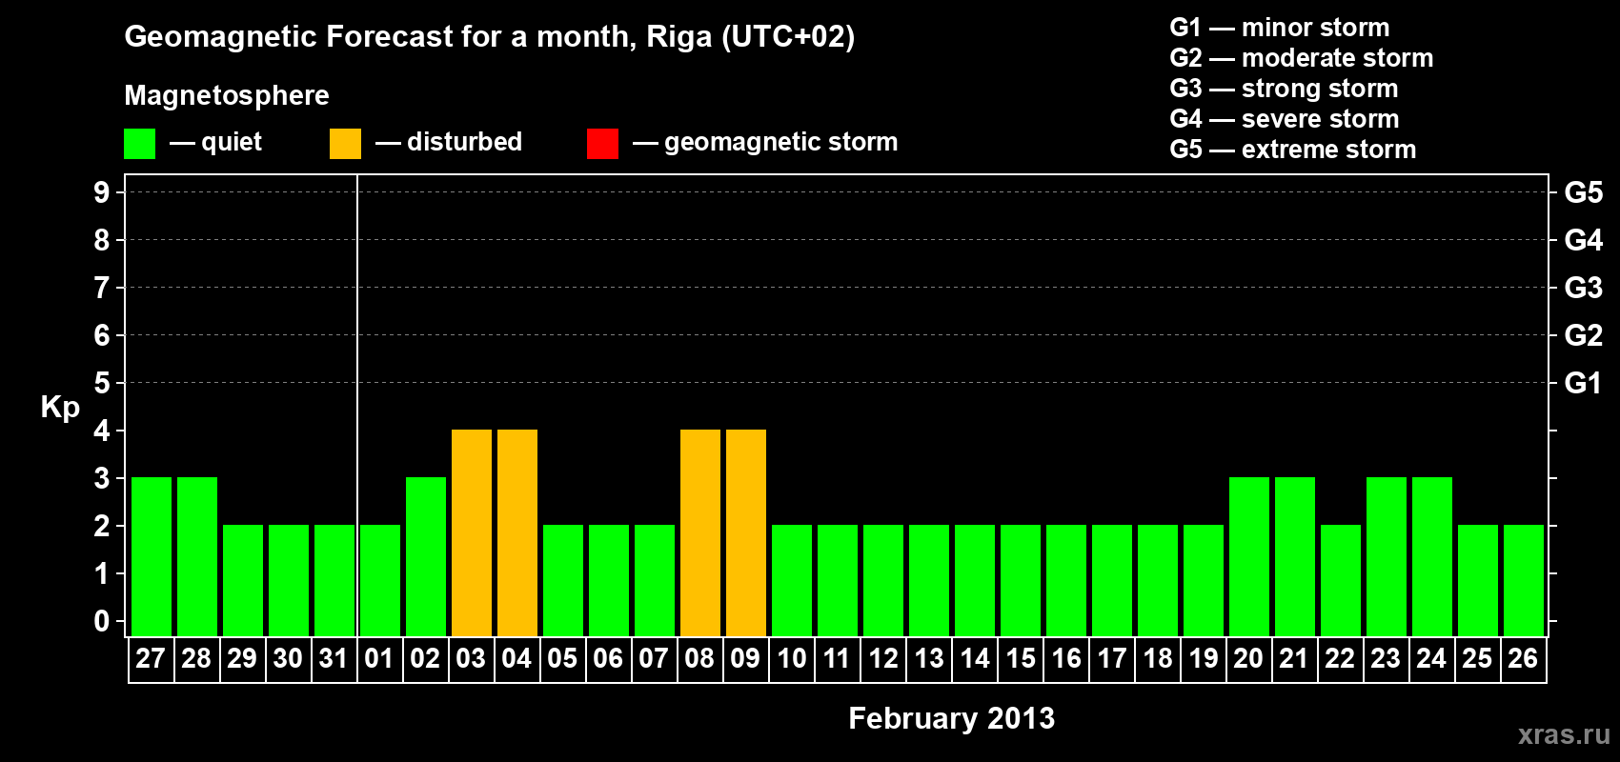Screen dimensions: 1620x762
Task: Click the green bar for date 23
Action: pos(1387,557)
